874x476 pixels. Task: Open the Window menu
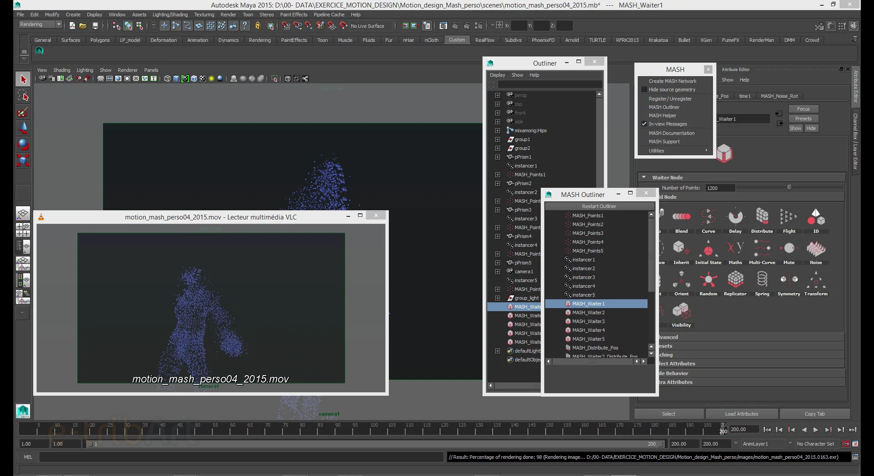tap(117, 15)
